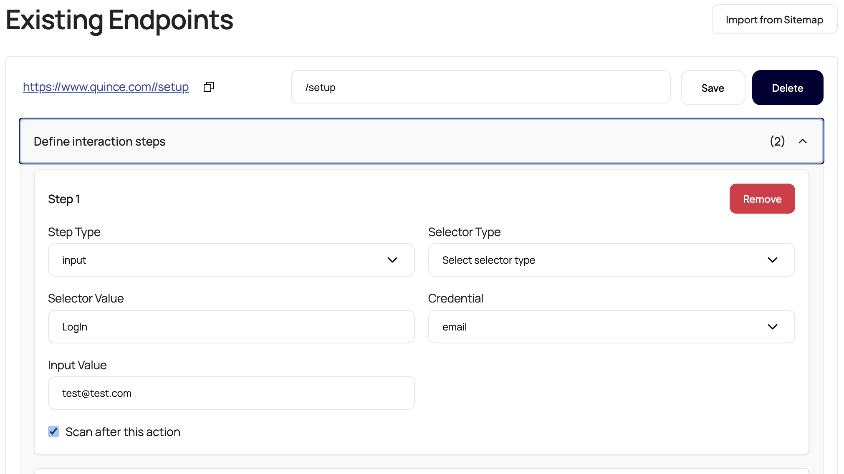The image size is (844, 474).
Task: Open the Step Type dropdown
Action: [x=231, y=260]
